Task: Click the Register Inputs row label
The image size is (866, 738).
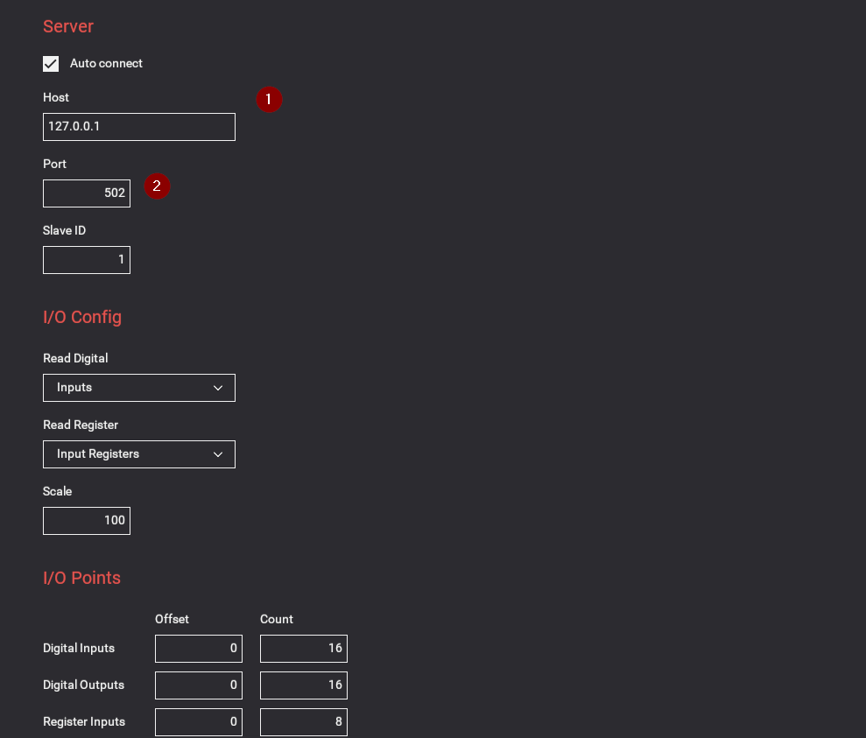Action: (84, 722)
